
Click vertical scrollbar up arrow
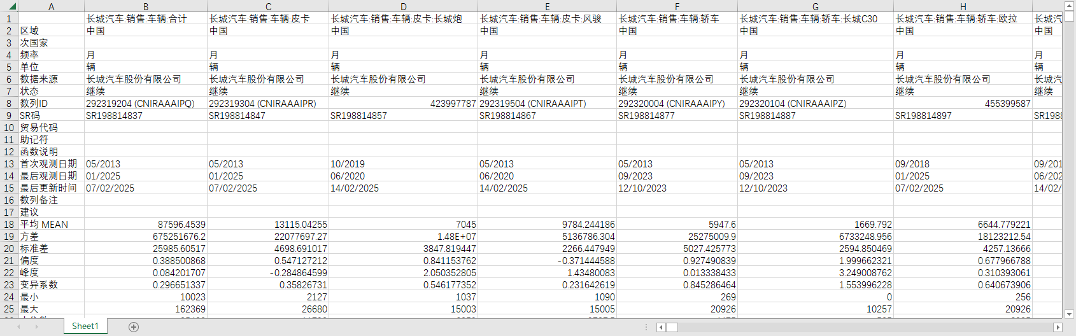click(1069, 5)
